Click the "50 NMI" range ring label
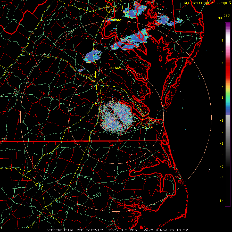Image resolution: width=232 pixels, height=232 pixels. pyautogui.click(x=116, y=68)
